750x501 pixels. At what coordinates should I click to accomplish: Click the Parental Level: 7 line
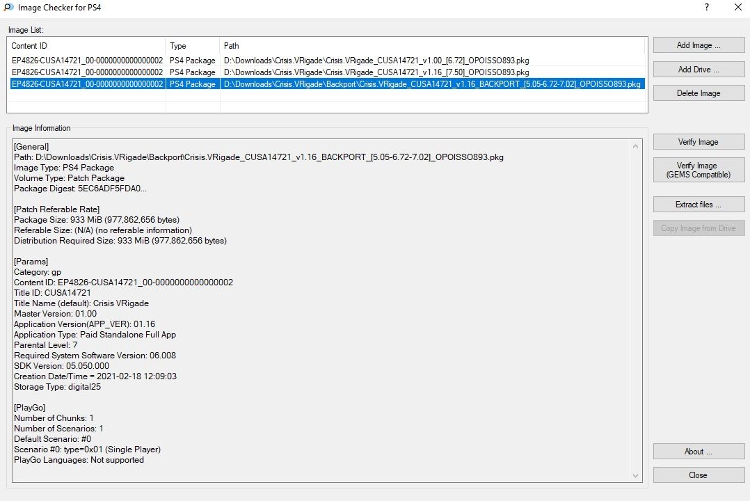46,345
